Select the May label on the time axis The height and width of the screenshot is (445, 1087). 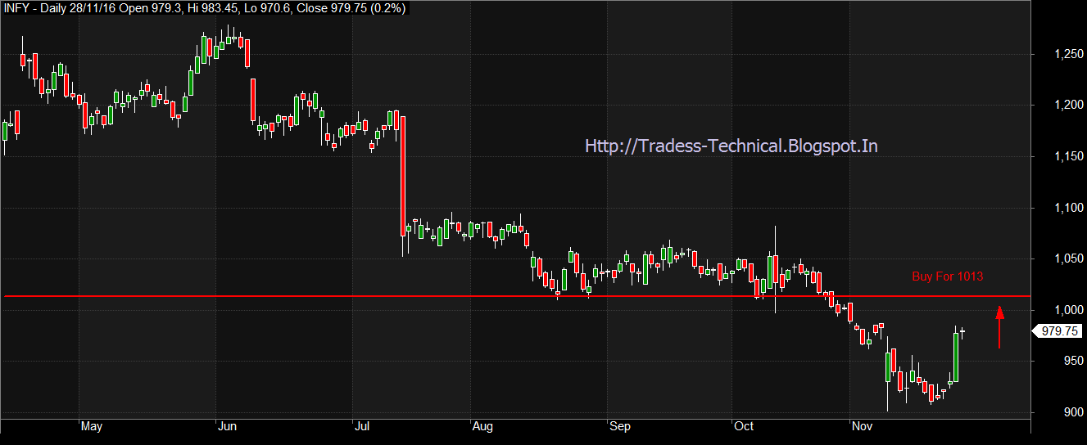click(x=92, y=426)
